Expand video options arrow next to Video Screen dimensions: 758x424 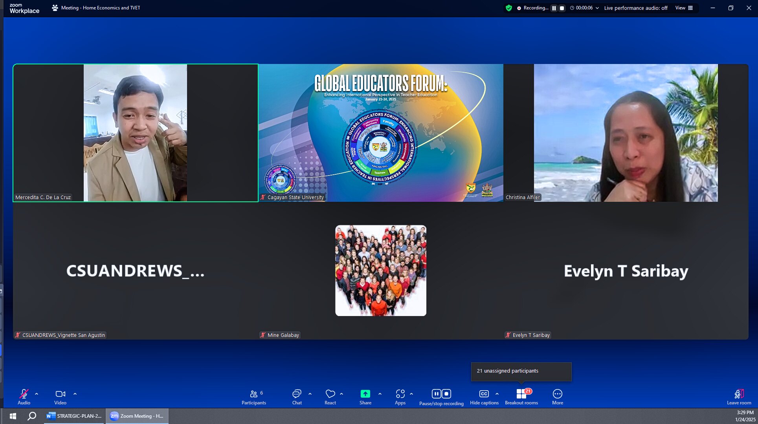pyautogui.click(x=75, y=394)
